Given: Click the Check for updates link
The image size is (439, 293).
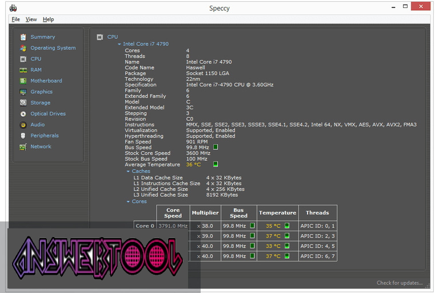Looking at the screenshot, I should 400,283.
